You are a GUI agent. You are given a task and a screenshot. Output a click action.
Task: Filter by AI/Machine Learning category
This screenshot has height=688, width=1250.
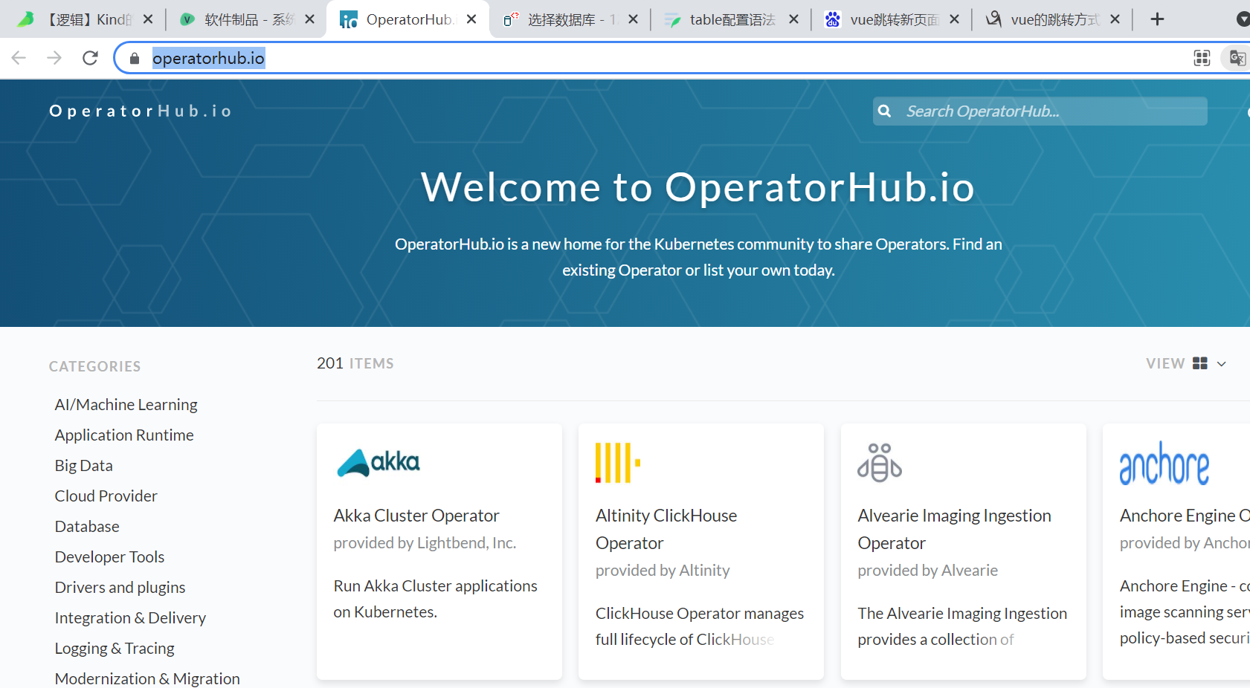tap(126, 405)
